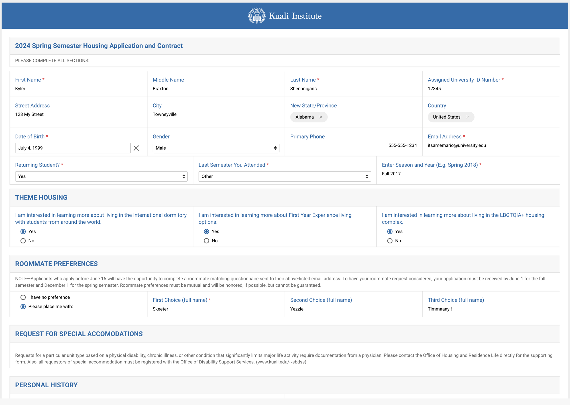Select Yes for LGBTQIA+ housing interest

click(x=390, y=231)
